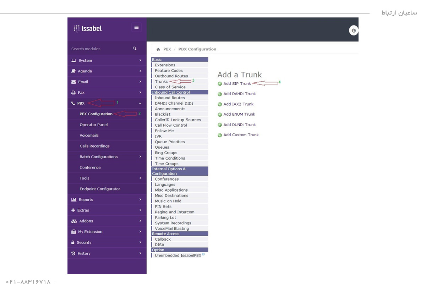Image resolution: width=426 pixels, height=291 pixels.
Task: Open Operator Panel from the sidebar
Action: point(94,125)
